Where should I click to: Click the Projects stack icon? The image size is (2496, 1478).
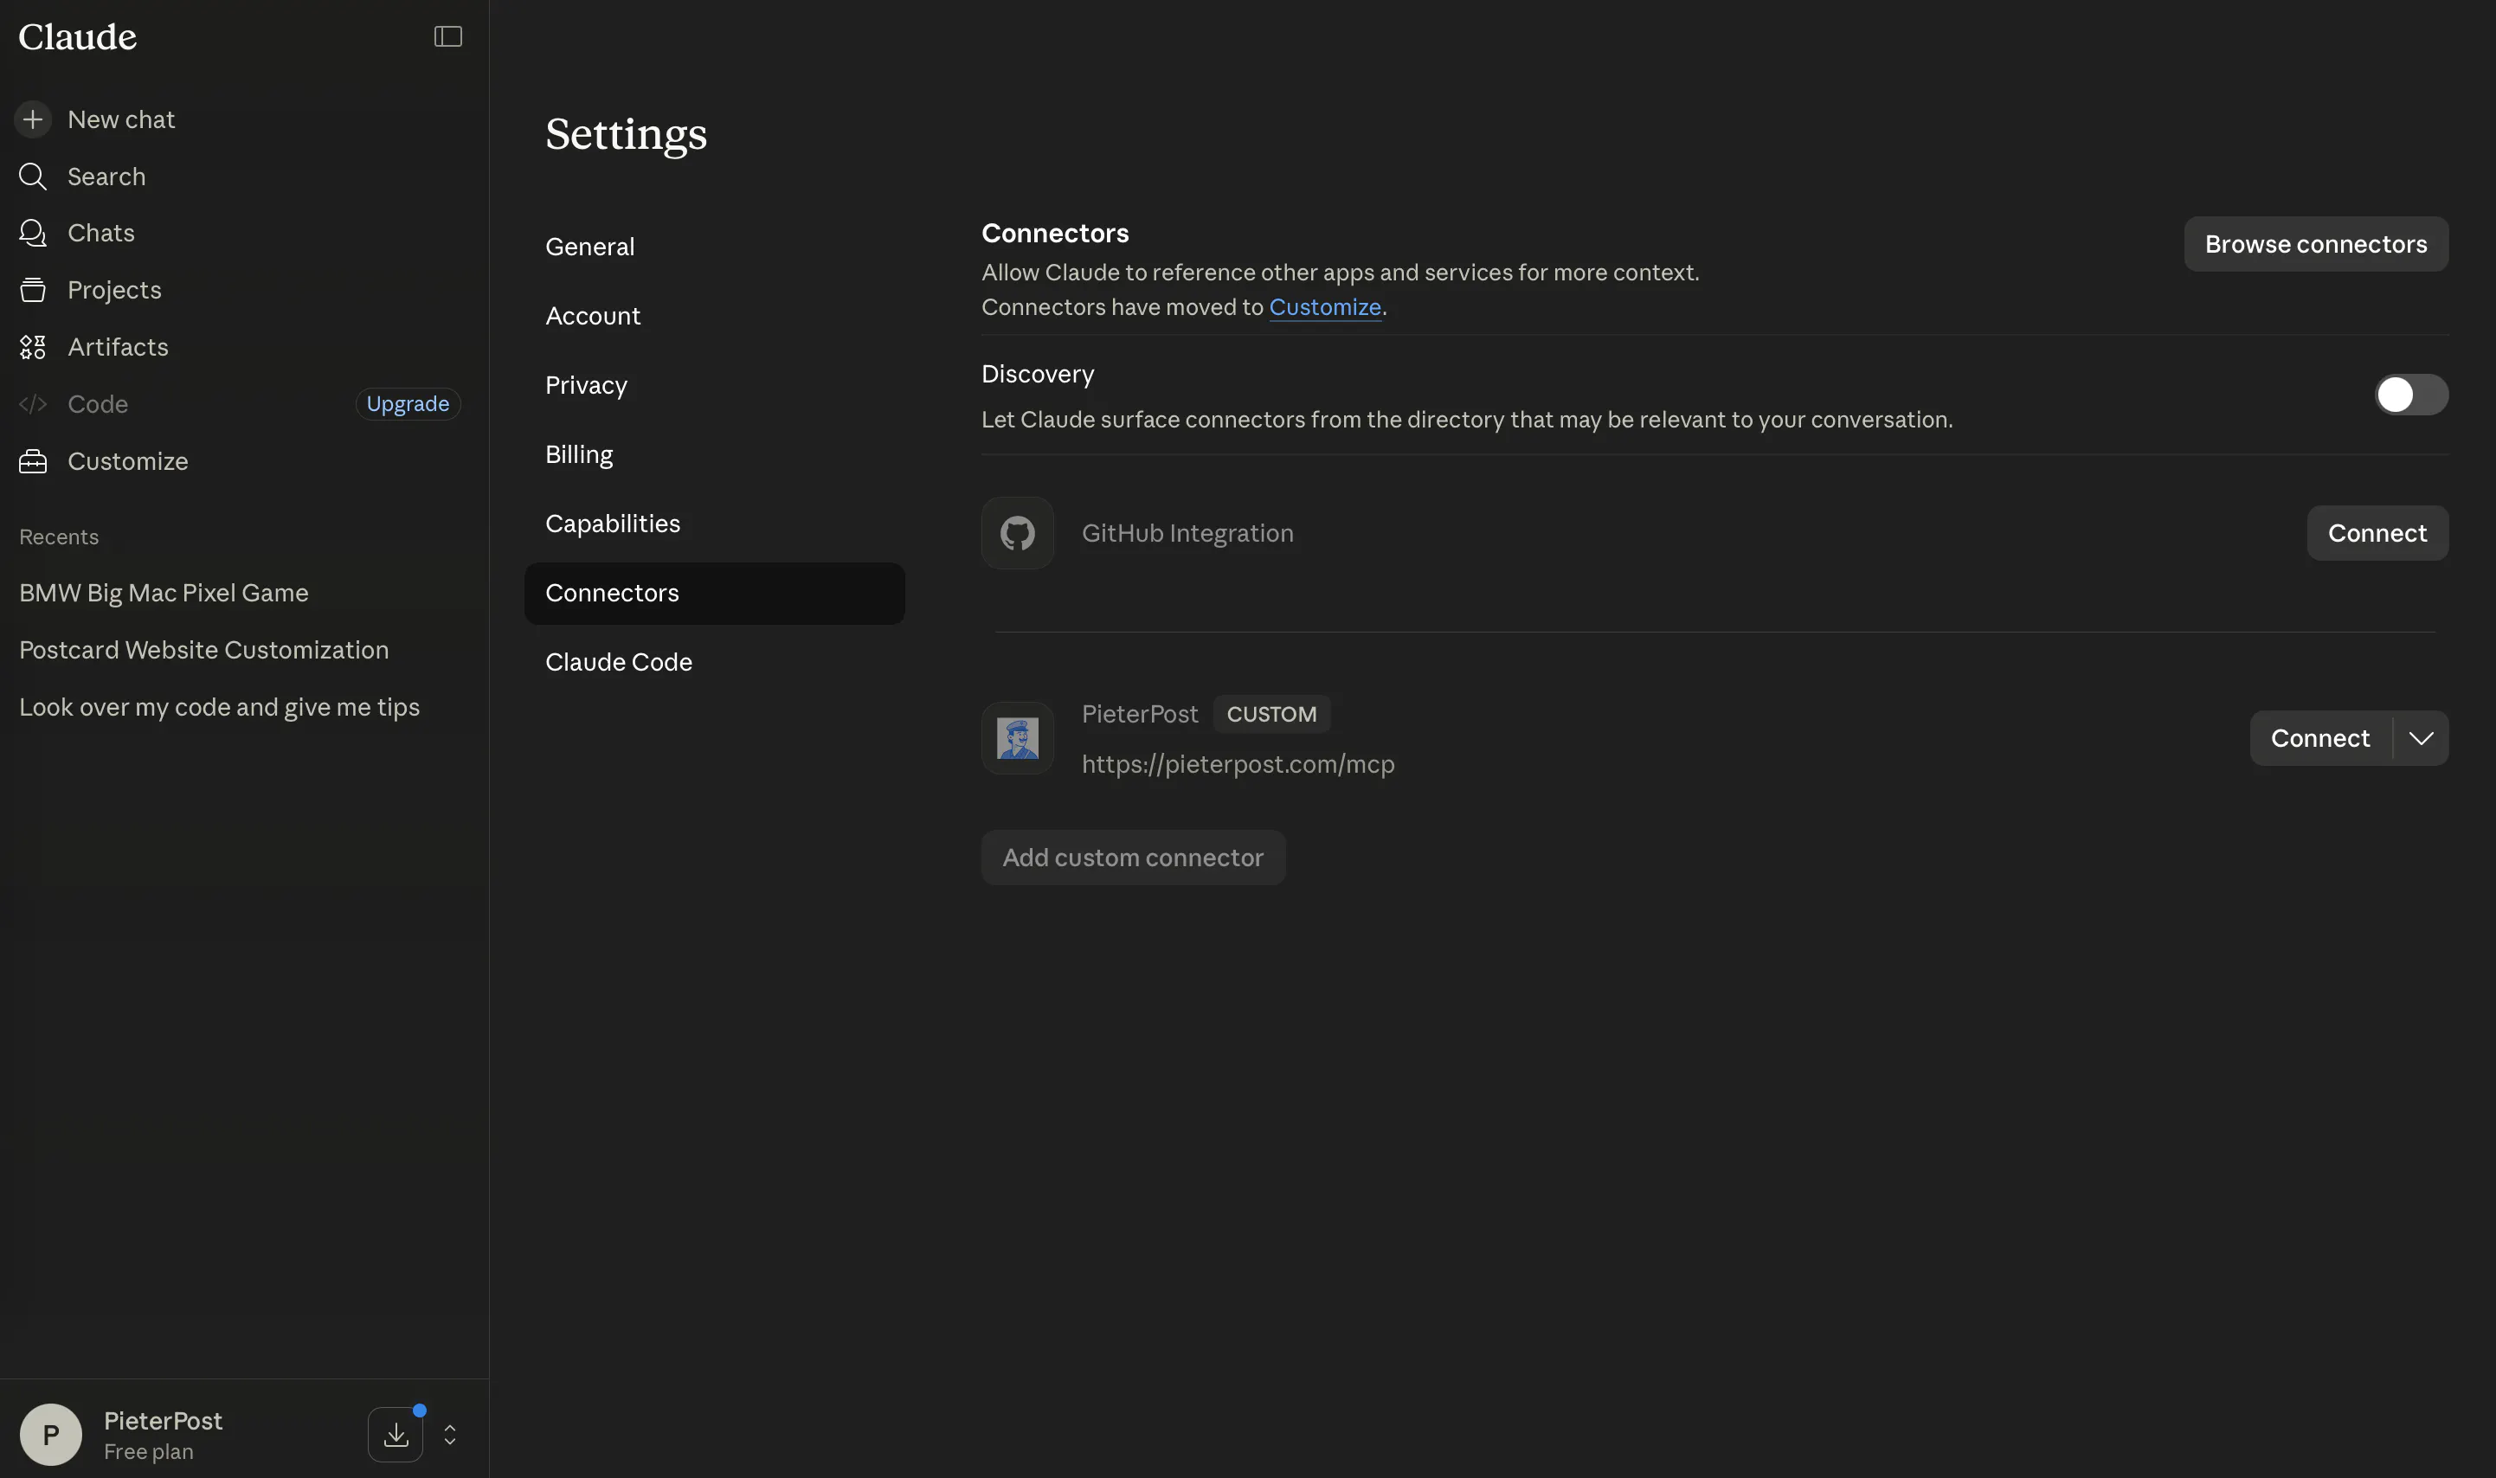coord(33,290)
